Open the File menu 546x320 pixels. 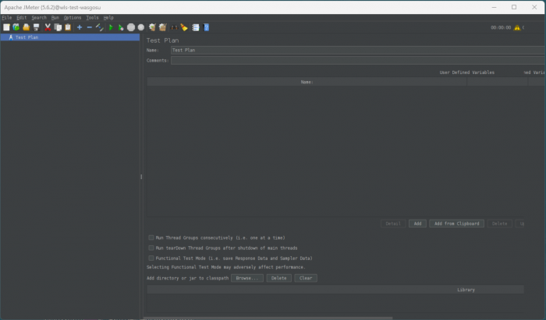coord(6,17)
